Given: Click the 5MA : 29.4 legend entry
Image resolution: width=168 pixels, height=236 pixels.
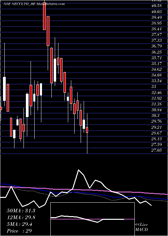Looking at the screenshot, I should pyautogui.click(x=19, y=224).
